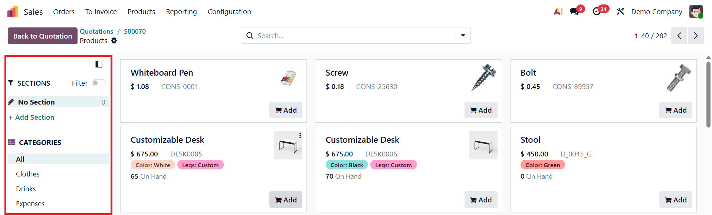Open the Customizable Desk kebab menu

click(300, 135)
